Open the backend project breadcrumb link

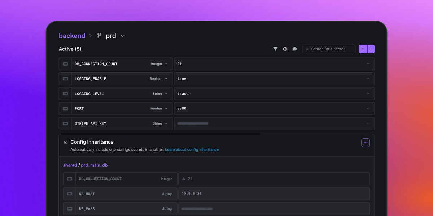(72, 36)
